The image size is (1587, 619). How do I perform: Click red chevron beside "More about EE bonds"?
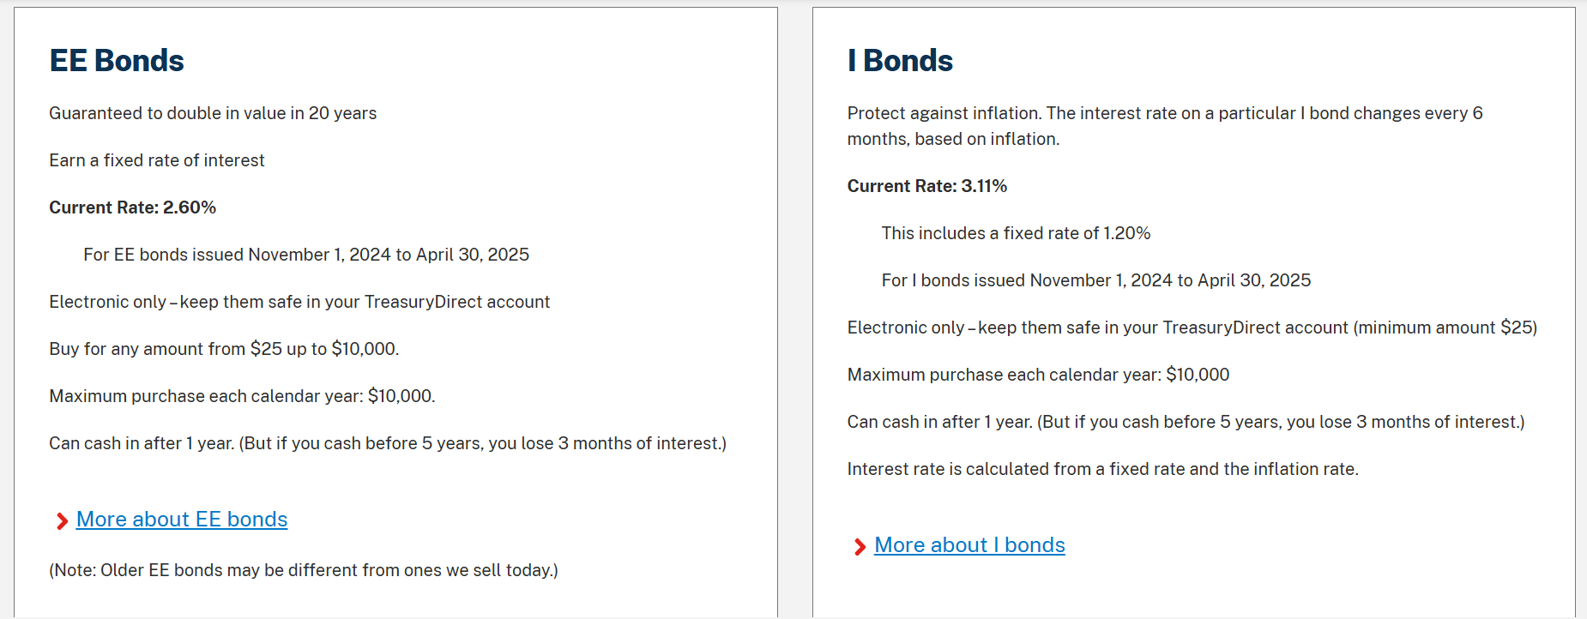(61, 520)
